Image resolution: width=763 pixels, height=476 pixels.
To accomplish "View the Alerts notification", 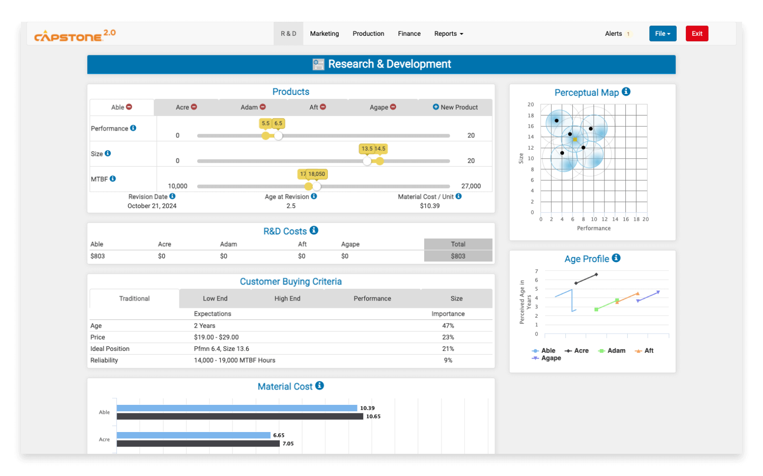I will pos(614,34).
